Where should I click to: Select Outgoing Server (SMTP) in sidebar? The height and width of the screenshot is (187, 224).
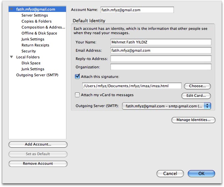click(37, 75)
